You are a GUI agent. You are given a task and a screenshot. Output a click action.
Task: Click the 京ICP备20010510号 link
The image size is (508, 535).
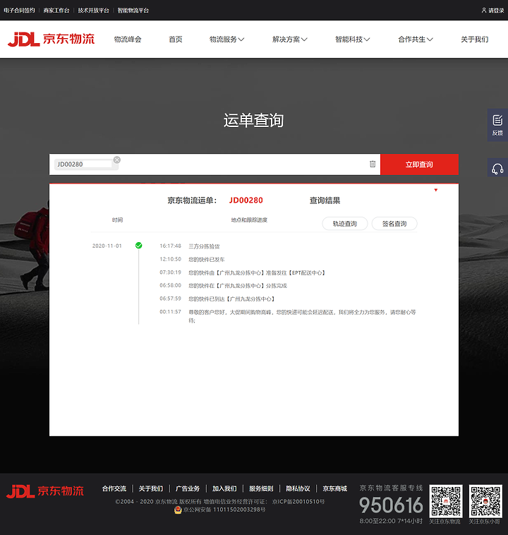pyautogui.click(x=298, y=502)
